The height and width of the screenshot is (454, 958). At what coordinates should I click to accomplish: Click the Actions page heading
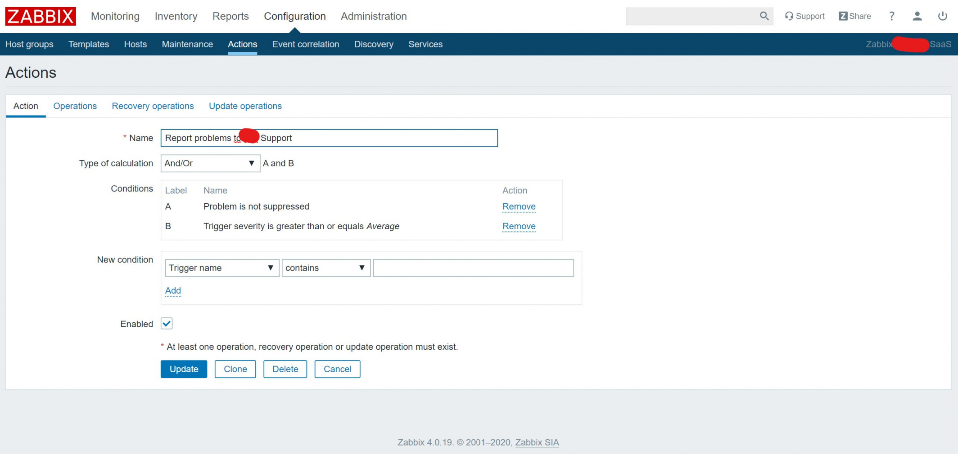coord(31,72)
